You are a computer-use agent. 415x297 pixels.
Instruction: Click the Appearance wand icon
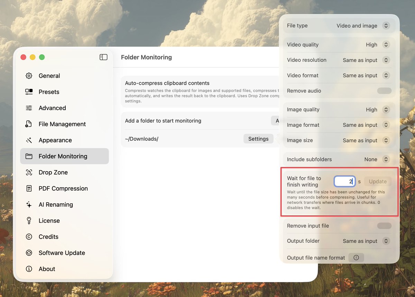(29, 140)
